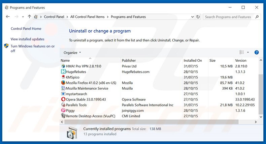Open the Organize dropdown menu
Image resolution: width=266 pixels, height=144 pixels.
tap(72, 53)
